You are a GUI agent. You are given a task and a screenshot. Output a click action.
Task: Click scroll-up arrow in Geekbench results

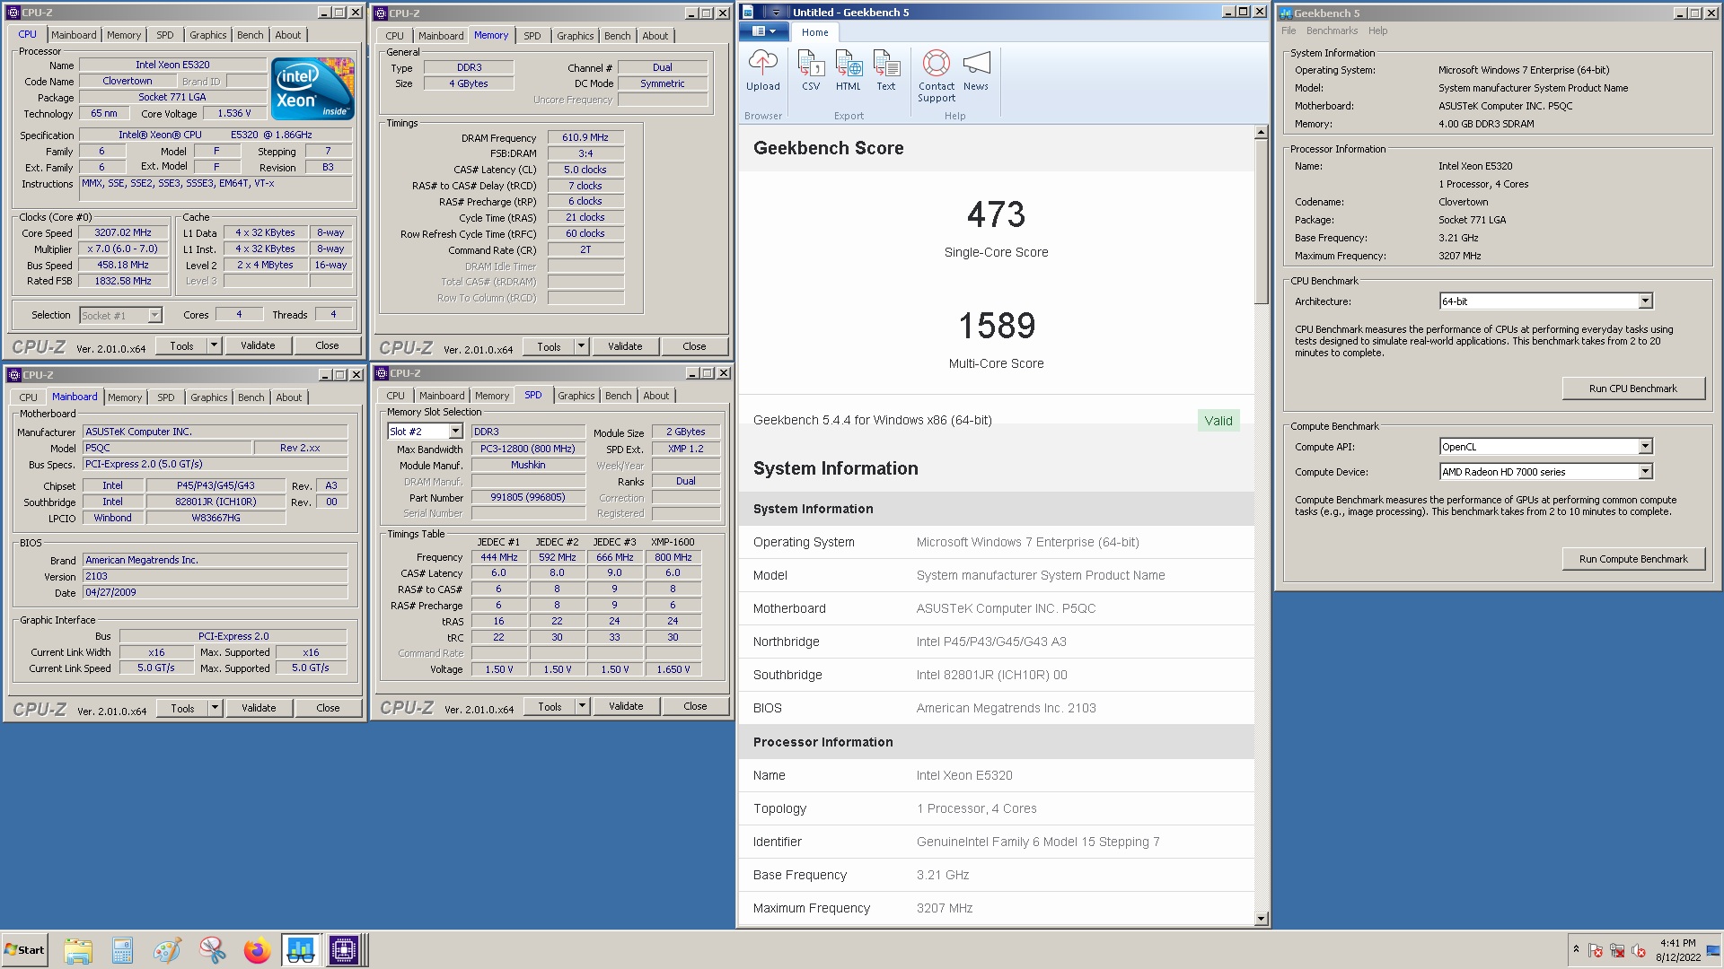click(x=1261, y=132)
